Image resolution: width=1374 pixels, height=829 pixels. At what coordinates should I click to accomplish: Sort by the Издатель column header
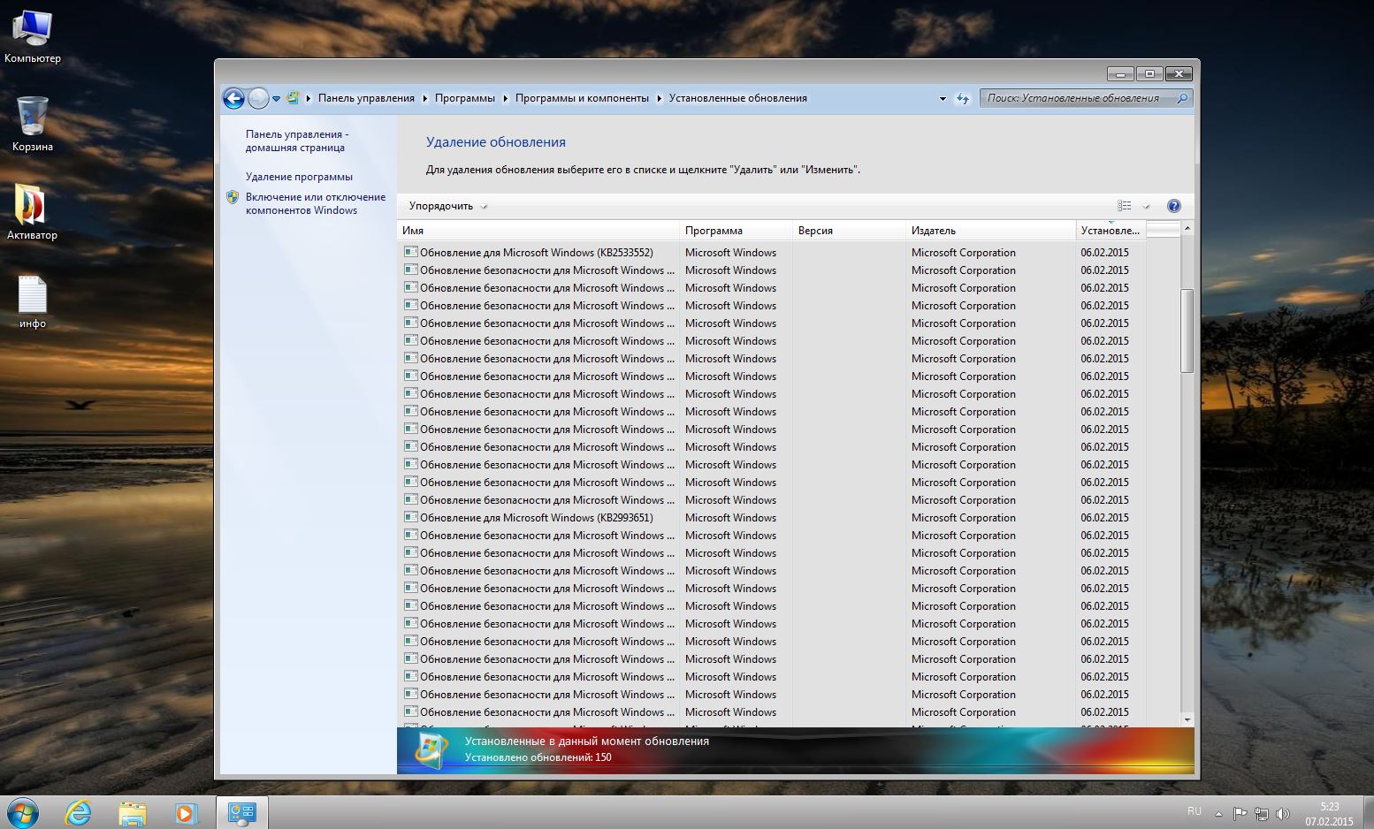tap(990, 231)
